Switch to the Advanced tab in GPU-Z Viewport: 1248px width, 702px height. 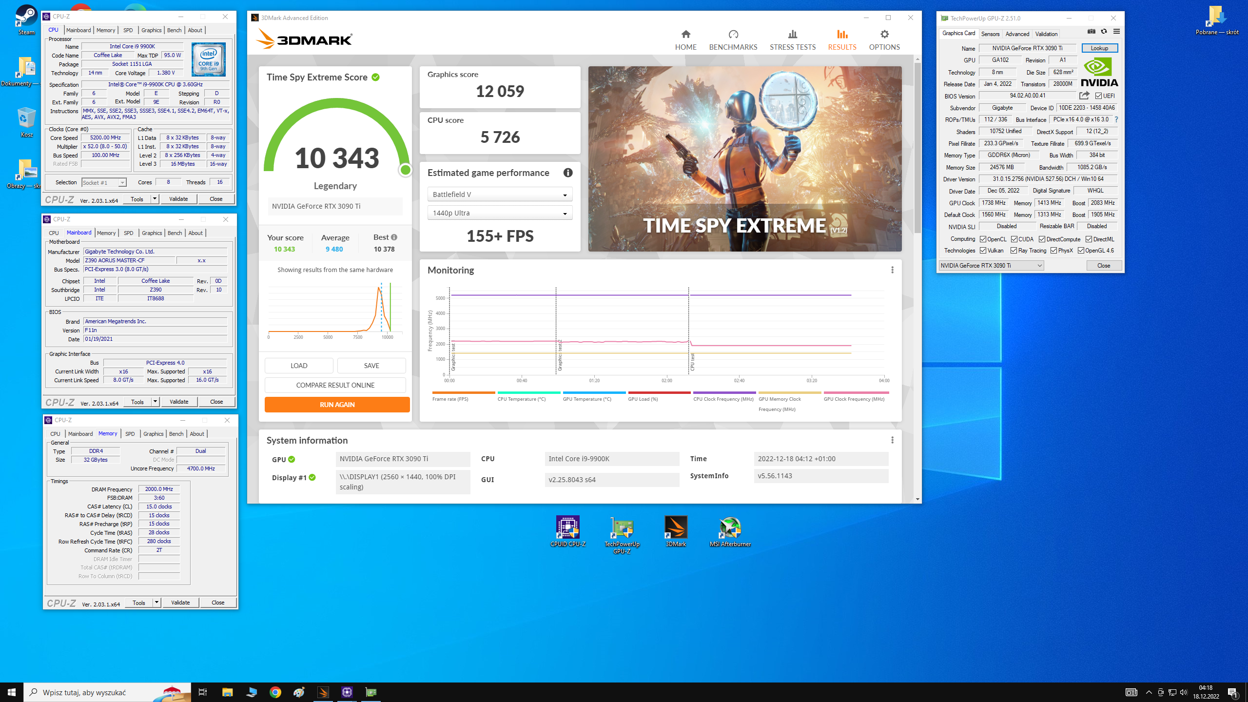(x=1017, y=34)
